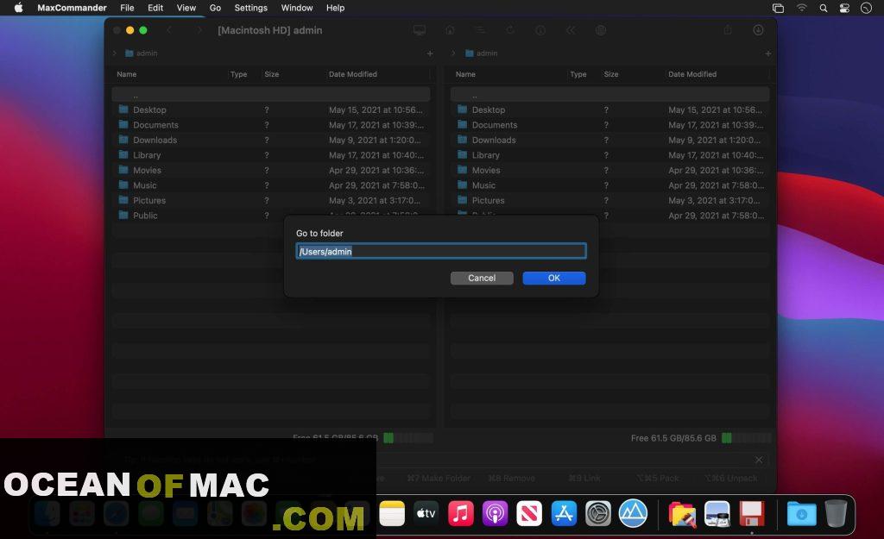Sort right panel by Size column header
This screenshot has height=539, width=884.
pos(611,74)
